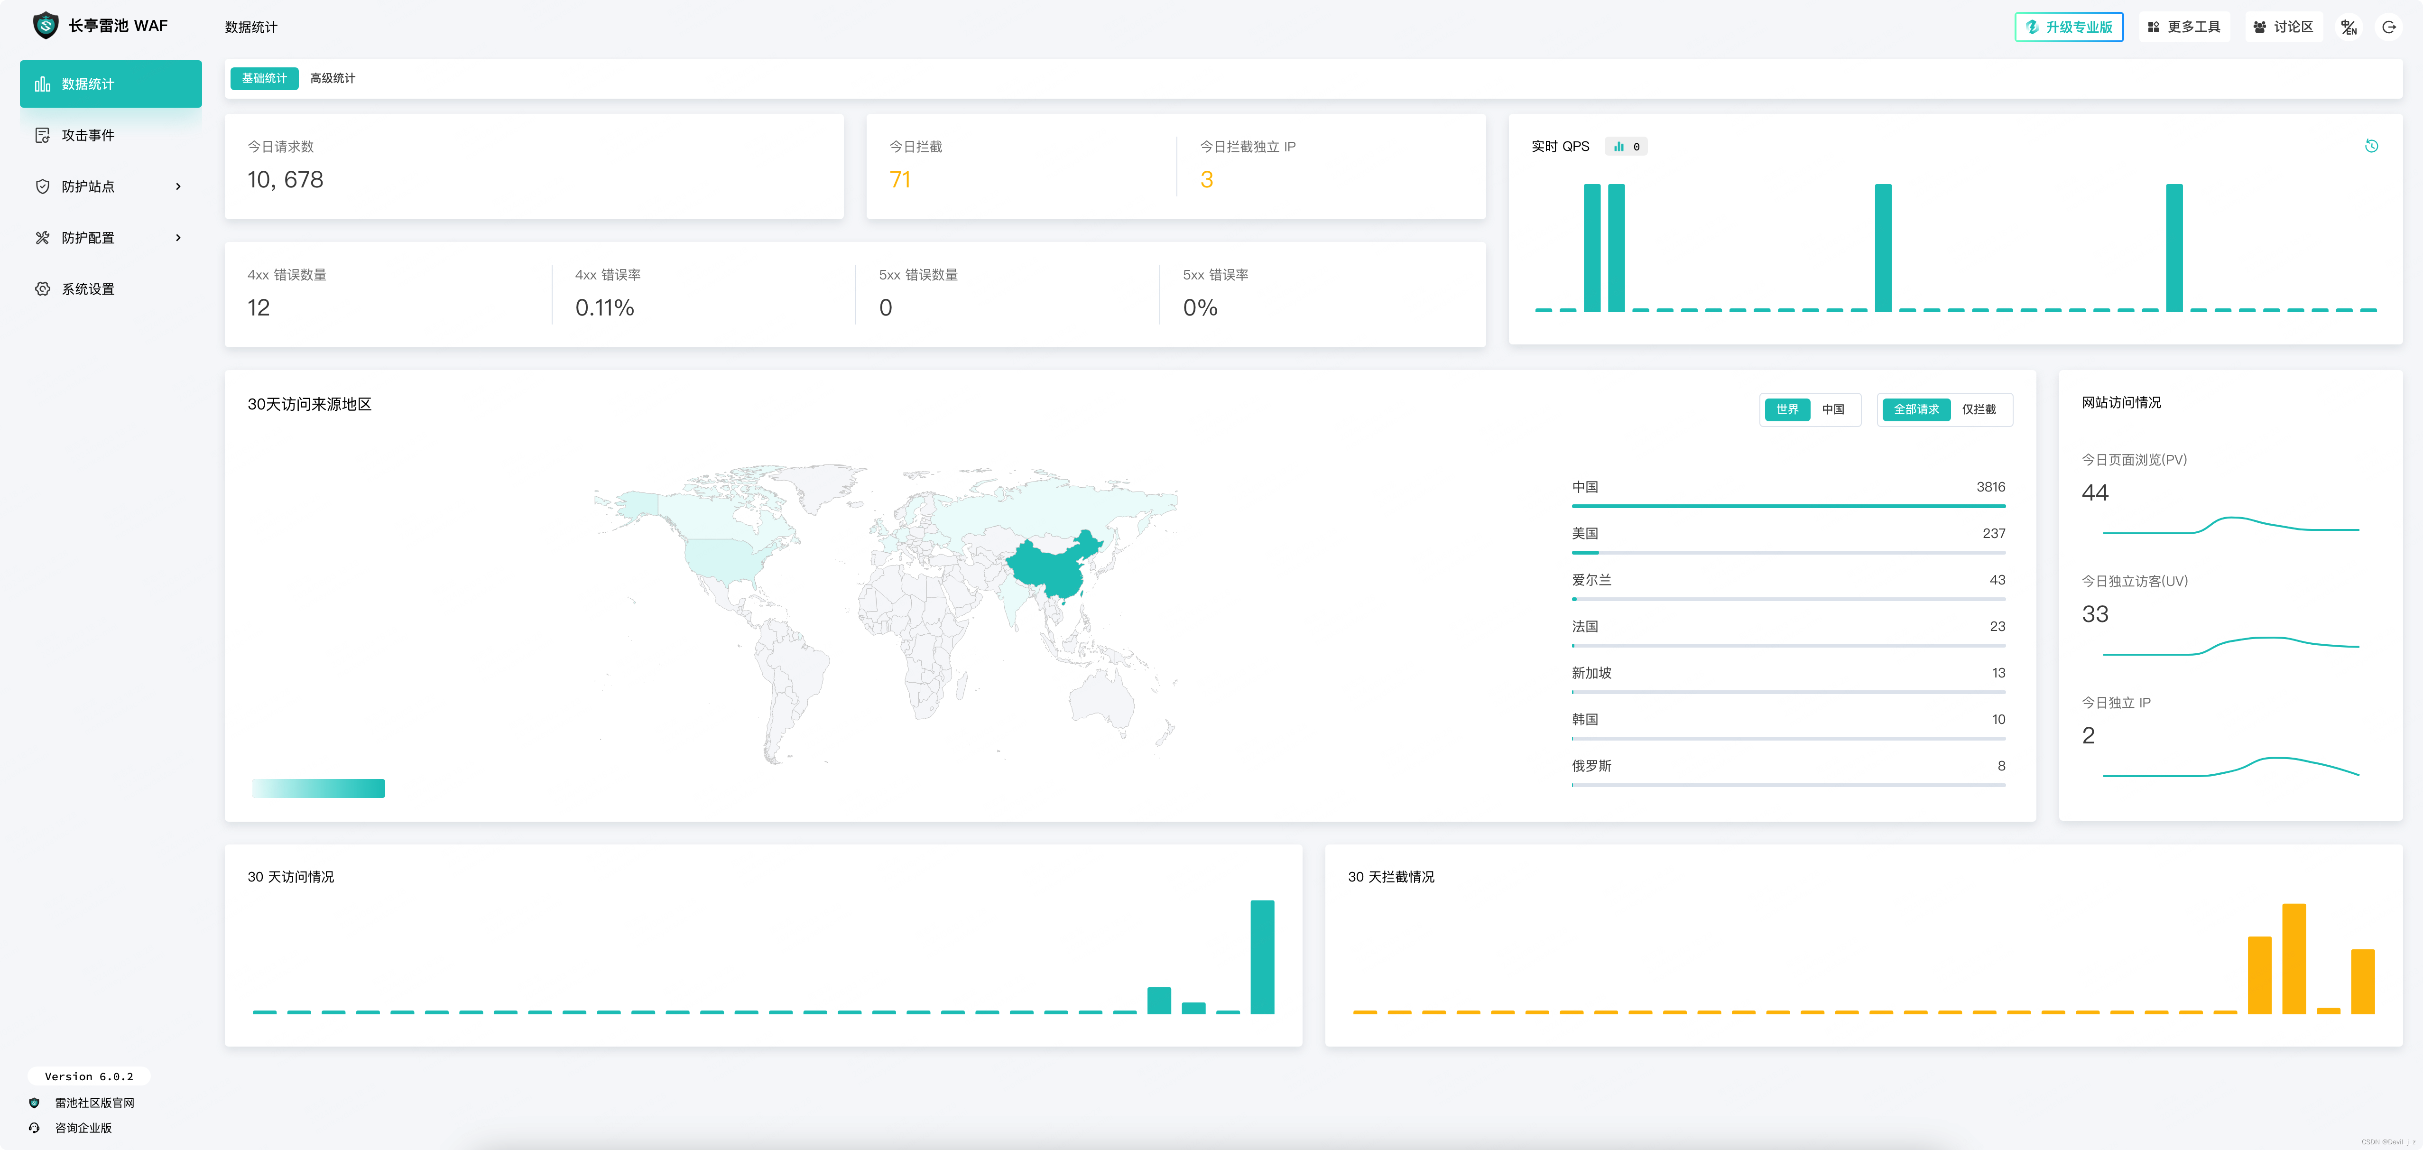Click the tallest bar in 30 天访问情况
Screen dimensions: 2423x1150
pyautogui.click(x=1262, y=957)
